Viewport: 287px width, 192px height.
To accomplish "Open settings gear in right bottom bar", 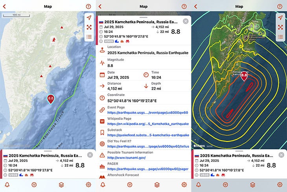I will click(280, 185).
